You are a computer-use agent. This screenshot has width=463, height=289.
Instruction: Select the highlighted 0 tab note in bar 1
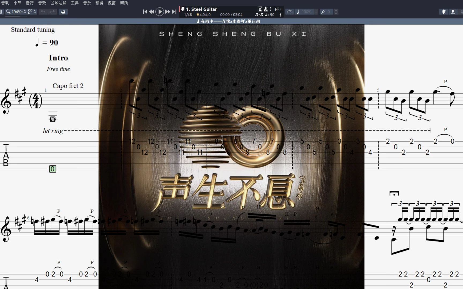[53, 169]
